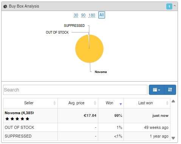Click the sort order toggle button
Image resolution: width=181 pixels, height=144 pixels.
click(x=170, y=90)
